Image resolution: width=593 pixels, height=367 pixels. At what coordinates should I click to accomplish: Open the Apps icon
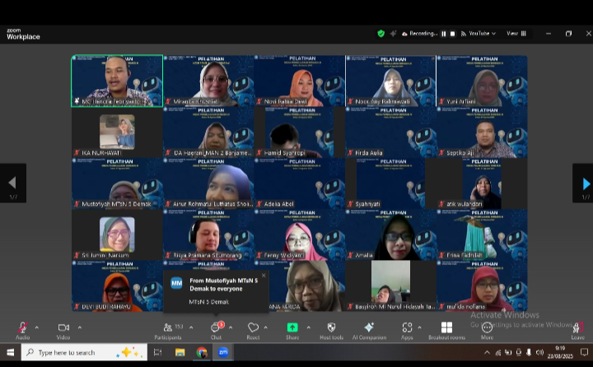pyautogui.click(x=407, y=328)
